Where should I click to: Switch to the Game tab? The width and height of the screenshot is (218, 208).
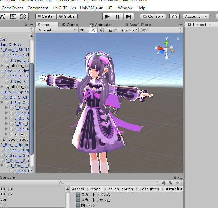pyautogui.click(x=70, y=25)
